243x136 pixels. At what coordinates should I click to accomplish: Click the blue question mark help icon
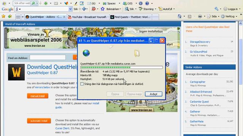[147, 3]
